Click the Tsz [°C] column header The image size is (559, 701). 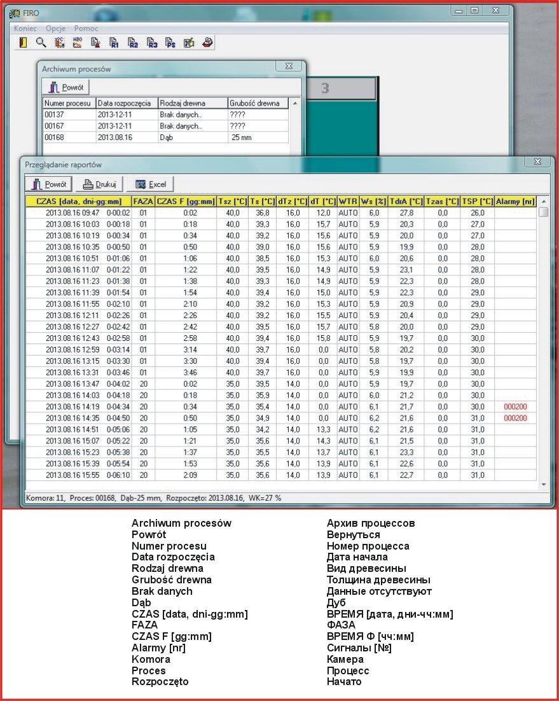(232, 202)
